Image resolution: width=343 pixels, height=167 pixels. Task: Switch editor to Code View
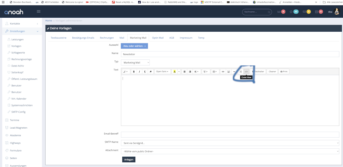tap(246, 71)
